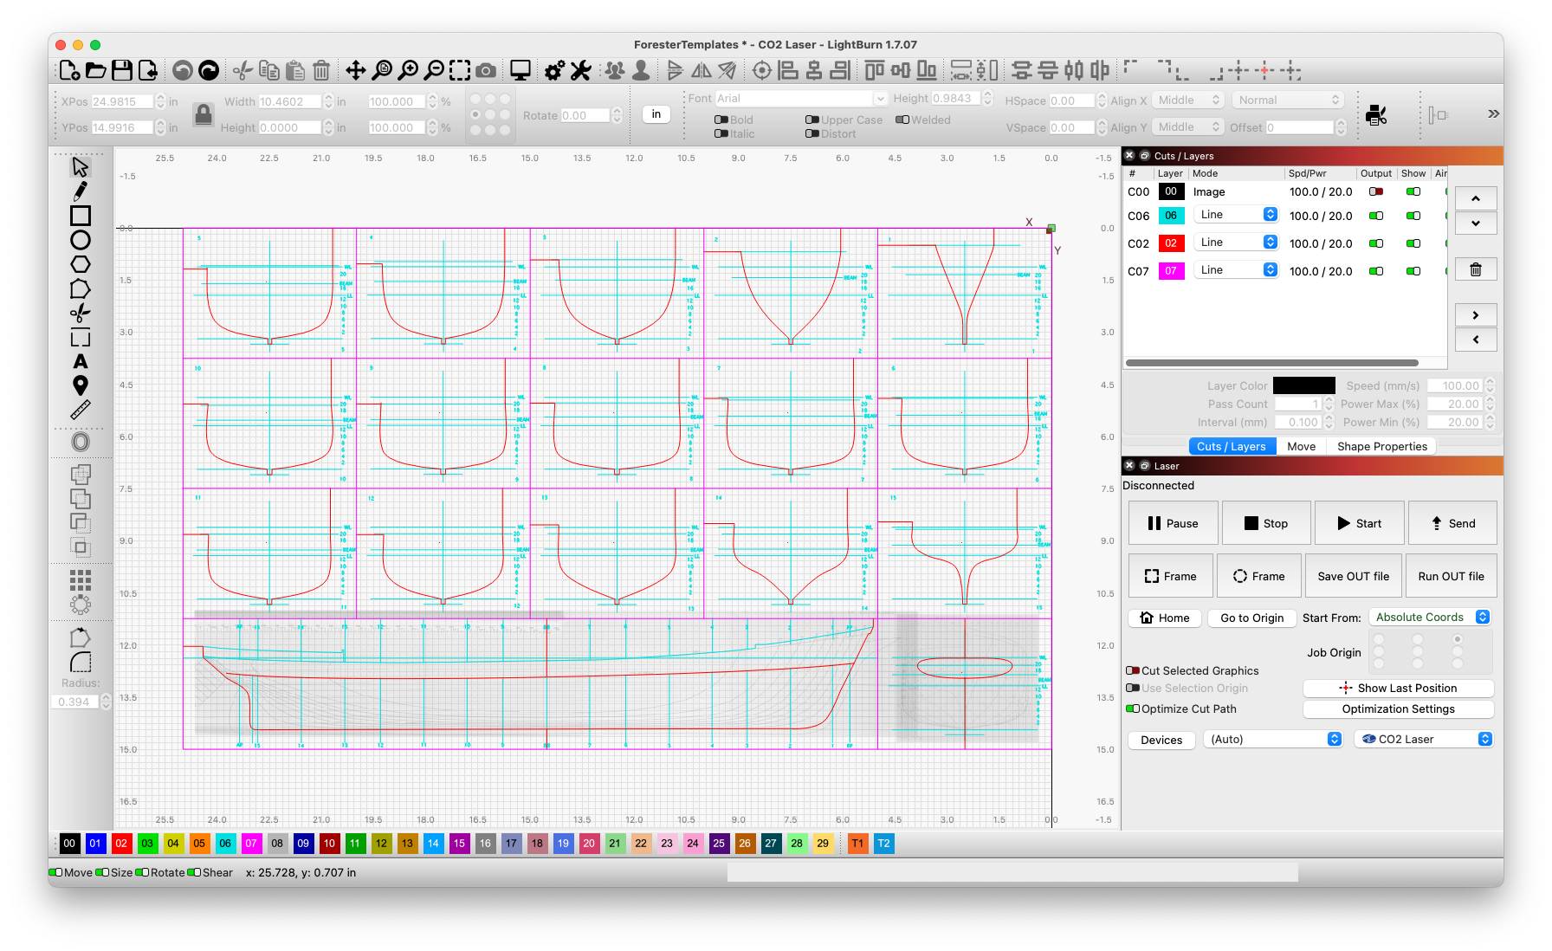Toggle Output switch for layer C02

[1375, 243]
